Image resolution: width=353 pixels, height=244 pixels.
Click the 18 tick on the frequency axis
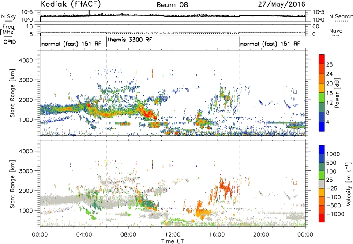click(30, 26)
